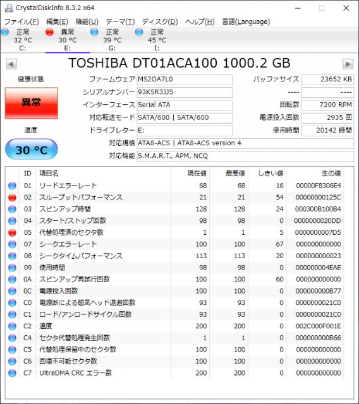The width and height of the screenshot is (359, 404).
Task: Select drive C: status tab
Action: tap(23, 40)
